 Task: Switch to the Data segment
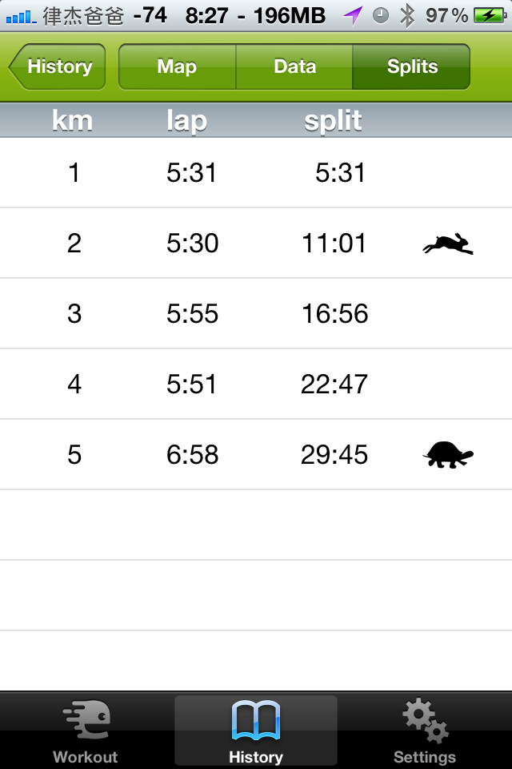point(294,66)
